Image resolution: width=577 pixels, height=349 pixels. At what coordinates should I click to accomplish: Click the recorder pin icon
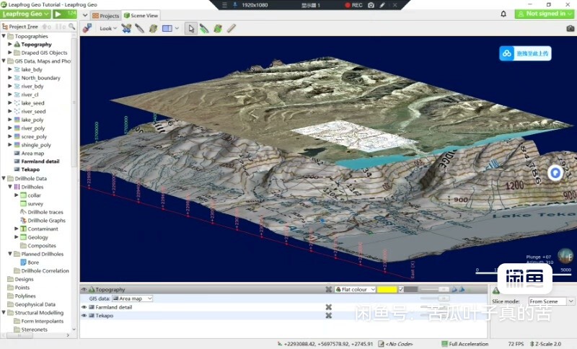click(x=235, y=5)
